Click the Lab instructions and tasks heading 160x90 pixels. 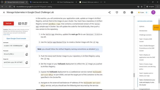pos(145,21)
